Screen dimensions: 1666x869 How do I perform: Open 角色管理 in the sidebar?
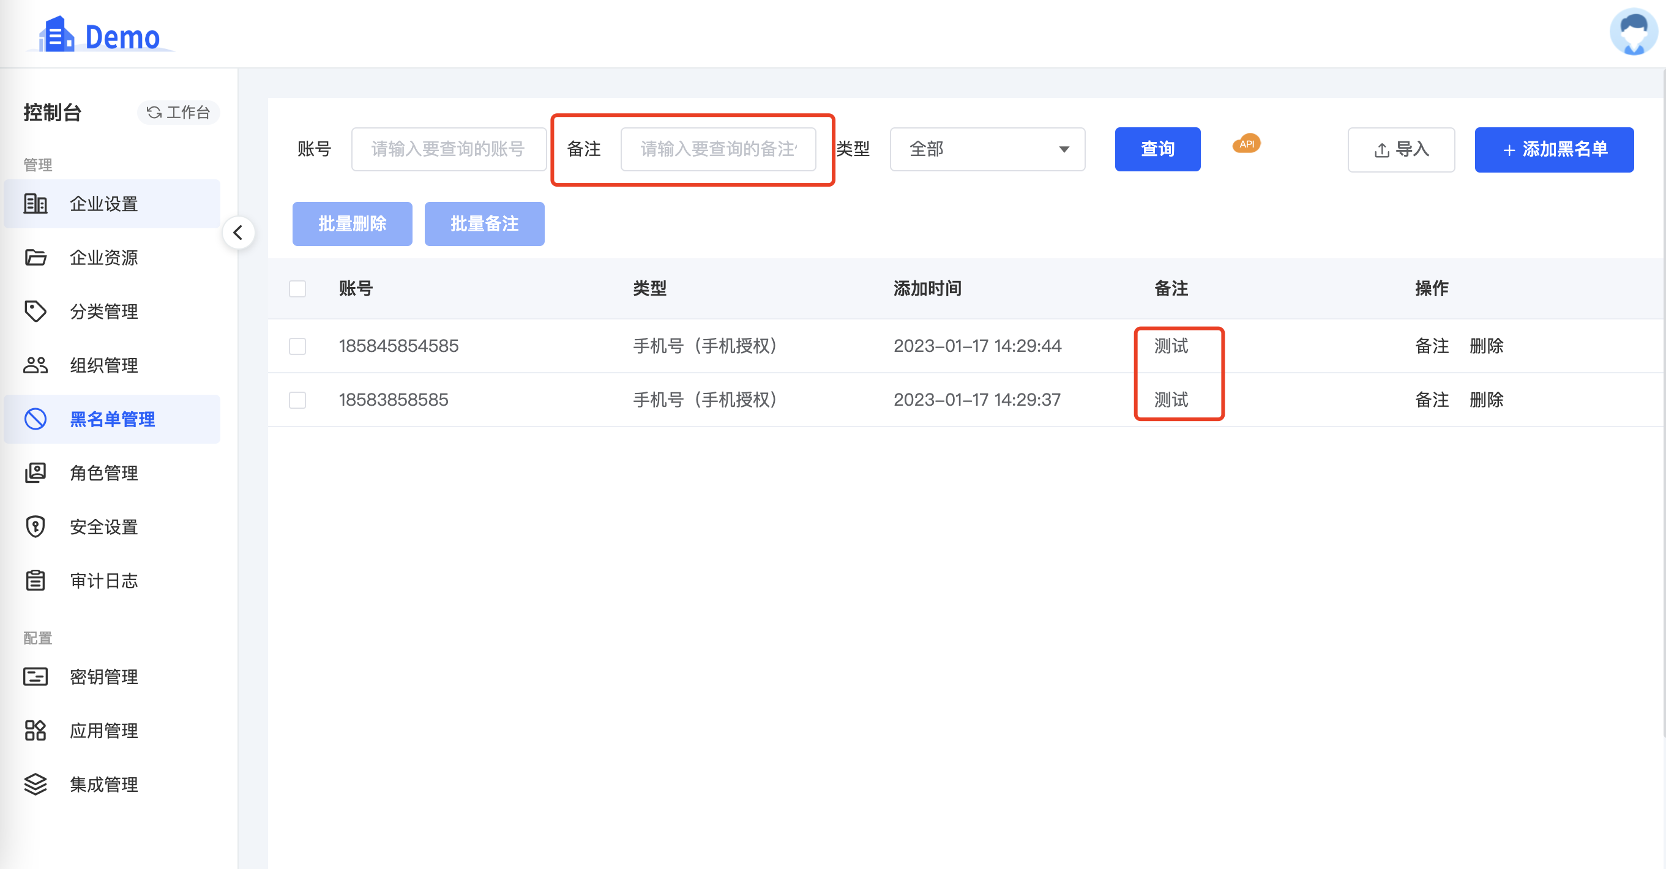[103, 472]
